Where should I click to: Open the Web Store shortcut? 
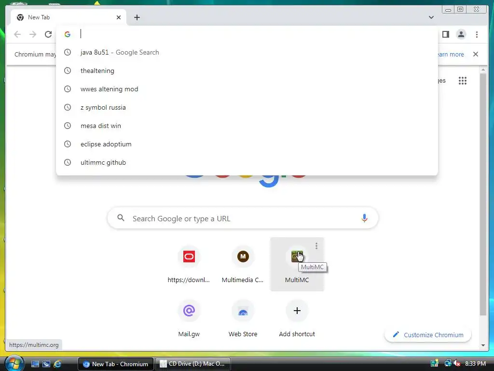point(243,319)
